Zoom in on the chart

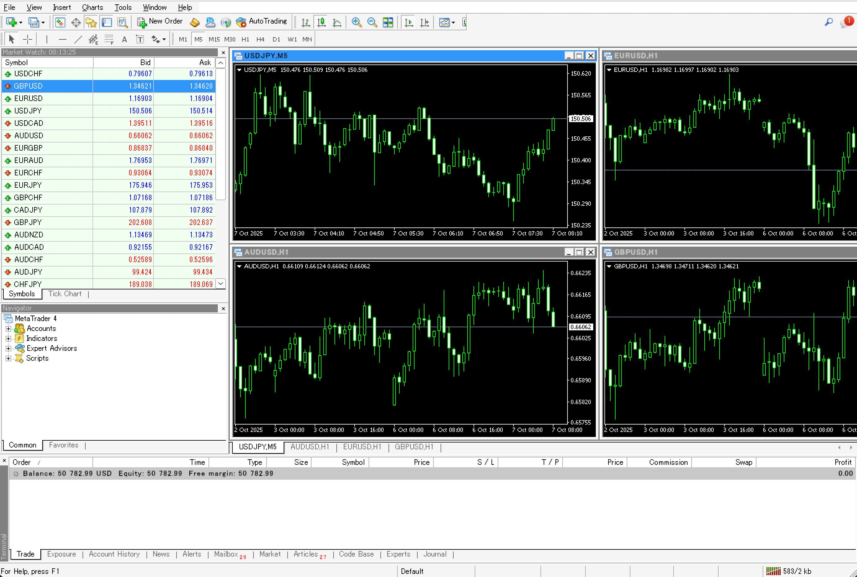(356, 22)
